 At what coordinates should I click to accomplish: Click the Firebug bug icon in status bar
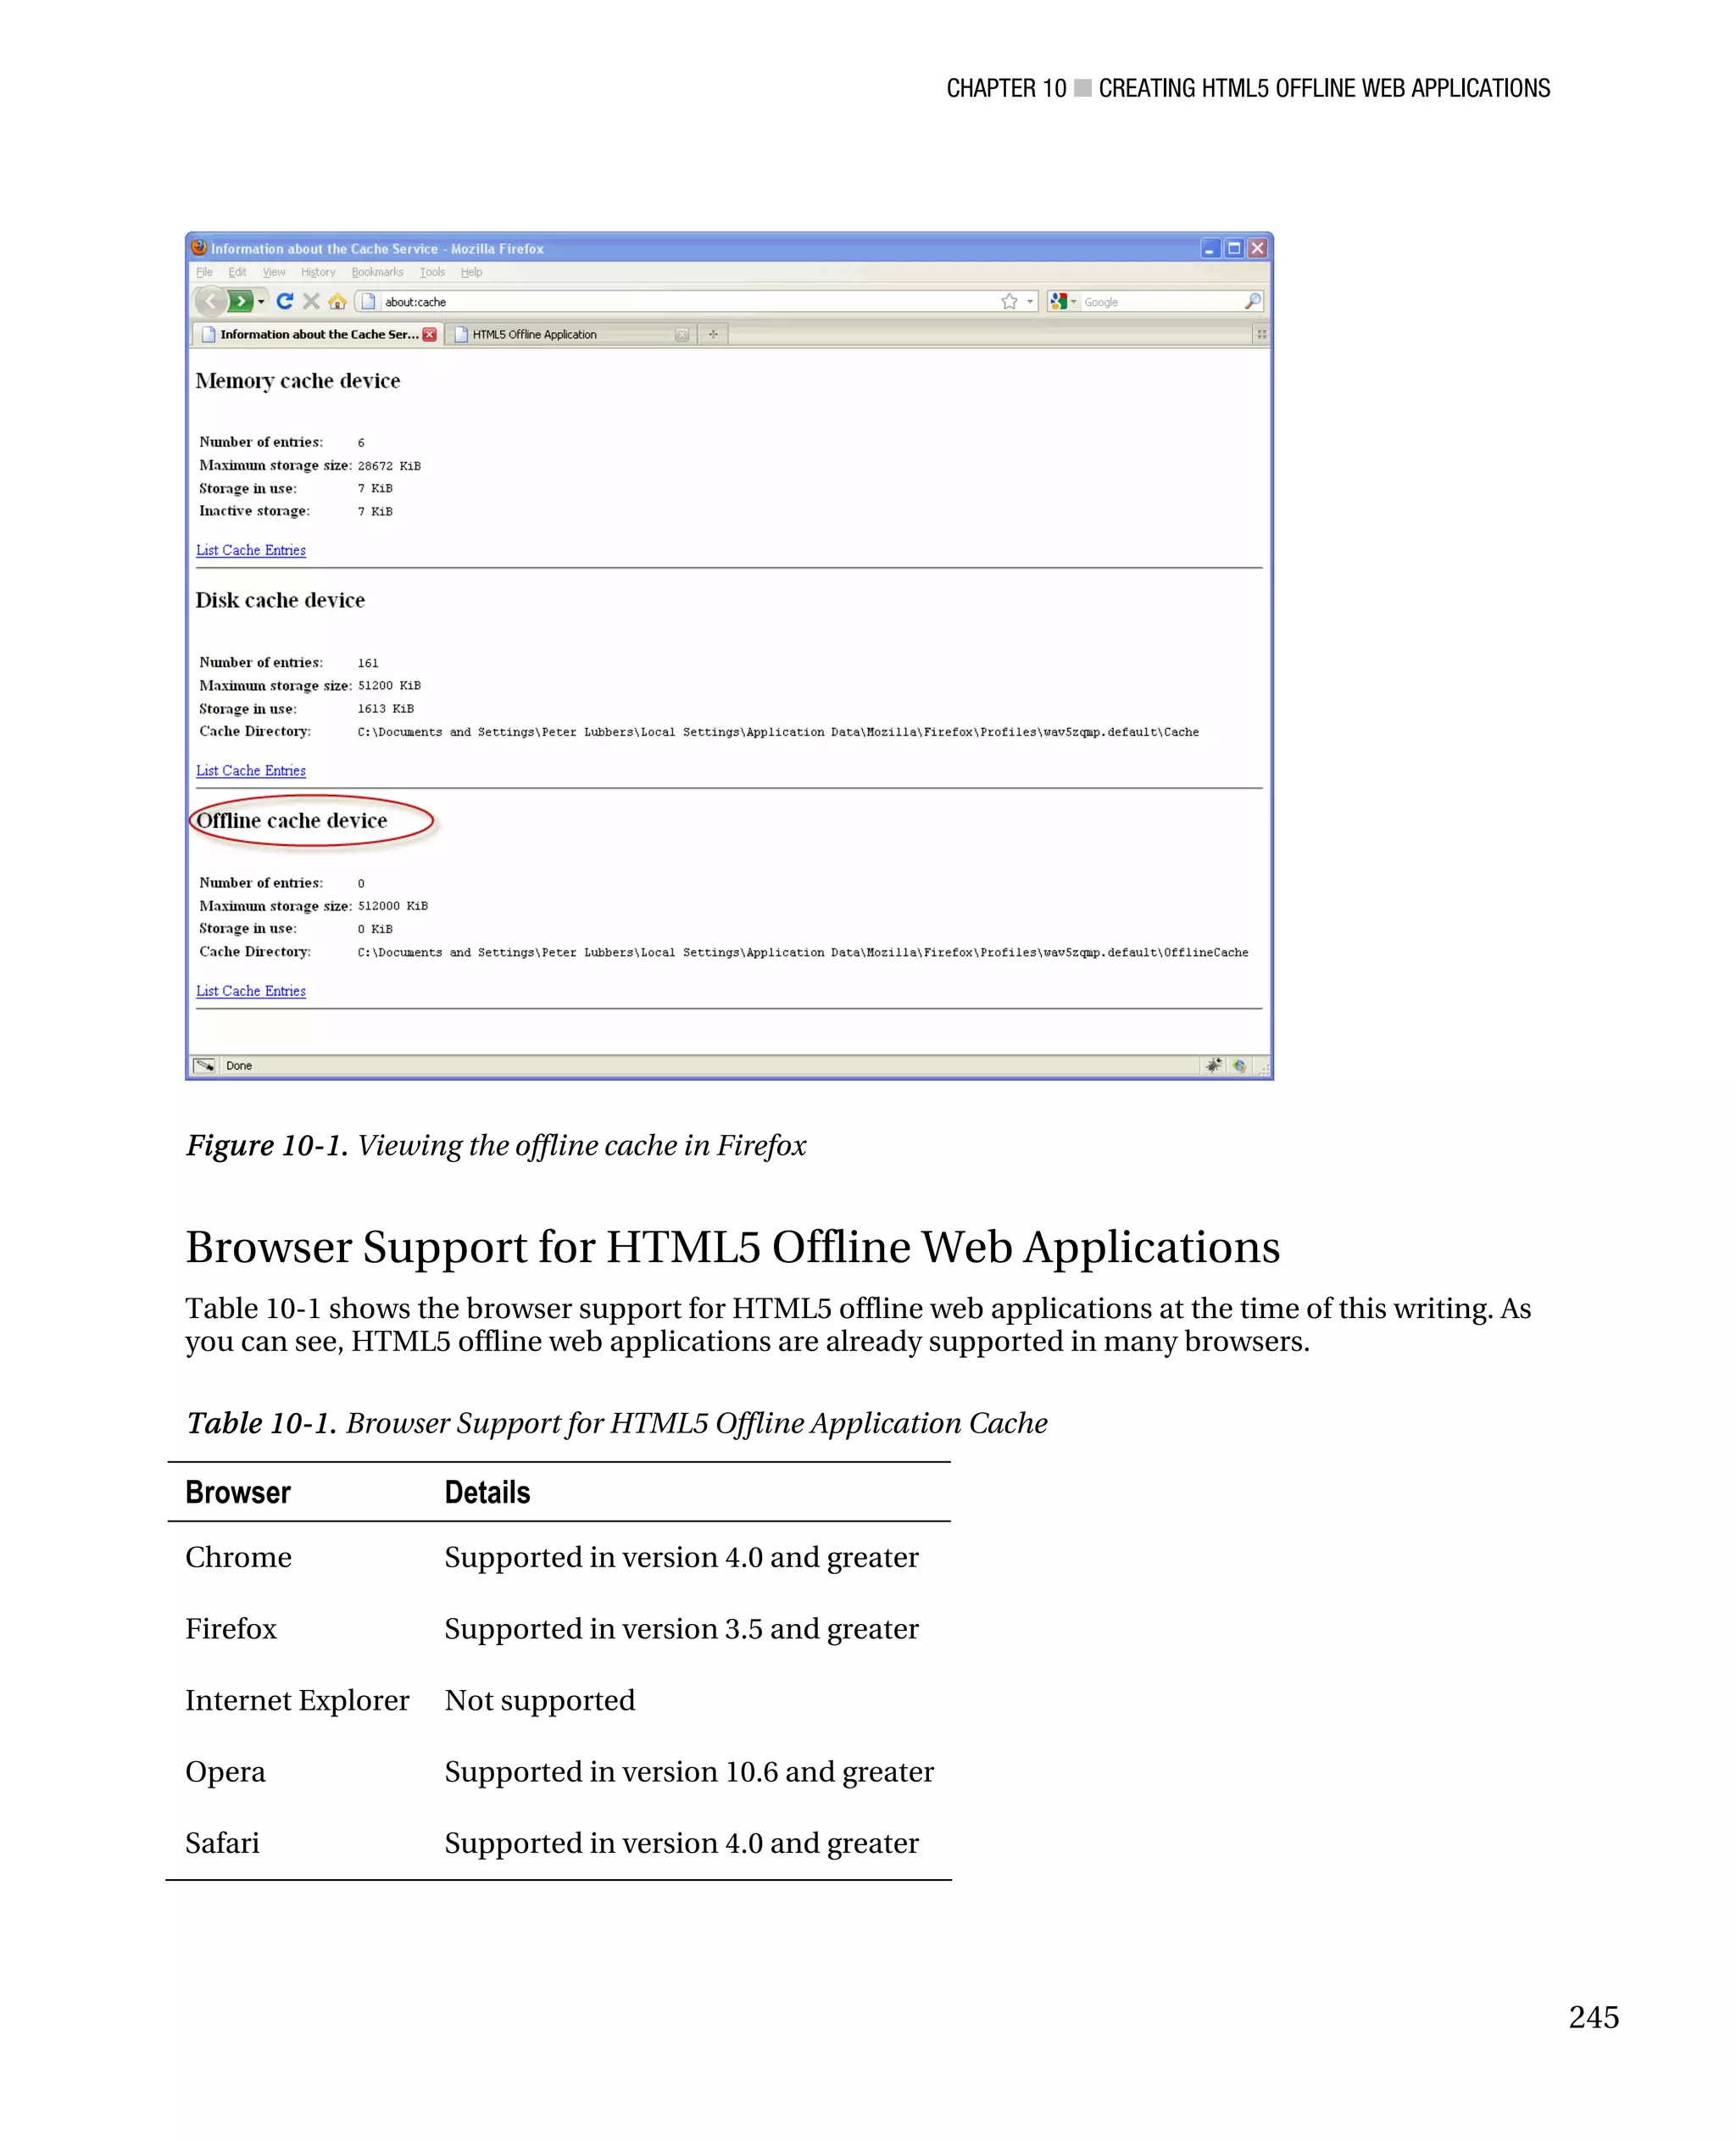point(1214,1065)
